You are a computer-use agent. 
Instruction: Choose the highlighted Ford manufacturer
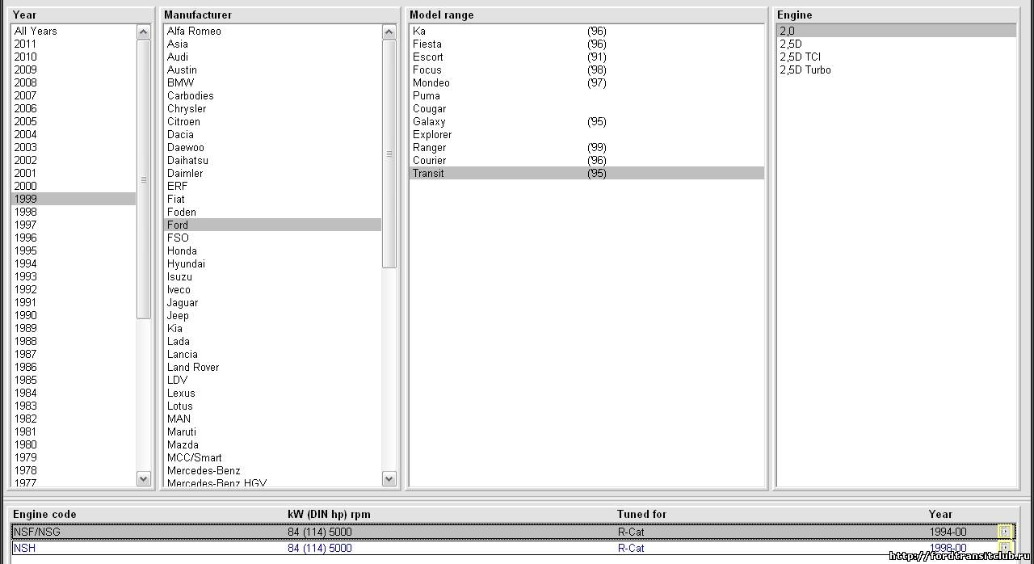coord(273,225)
